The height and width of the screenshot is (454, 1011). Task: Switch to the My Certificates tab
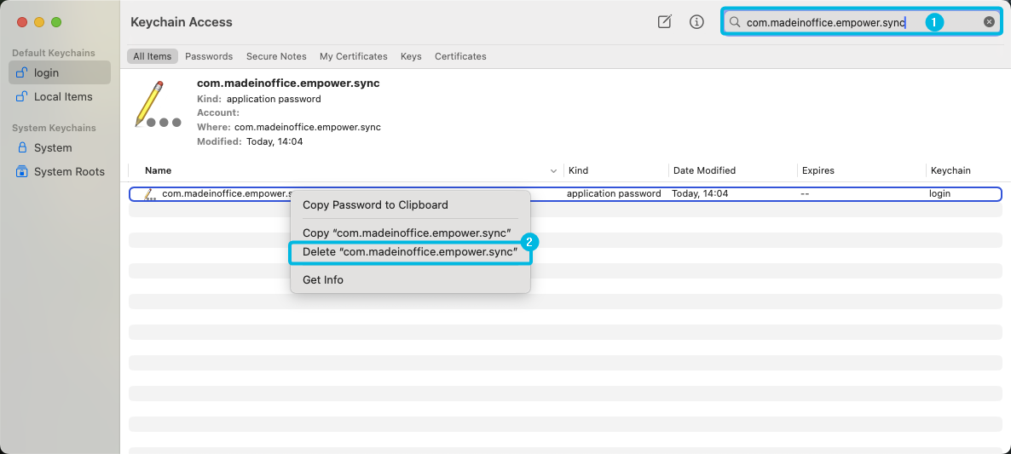click(353, 56)
